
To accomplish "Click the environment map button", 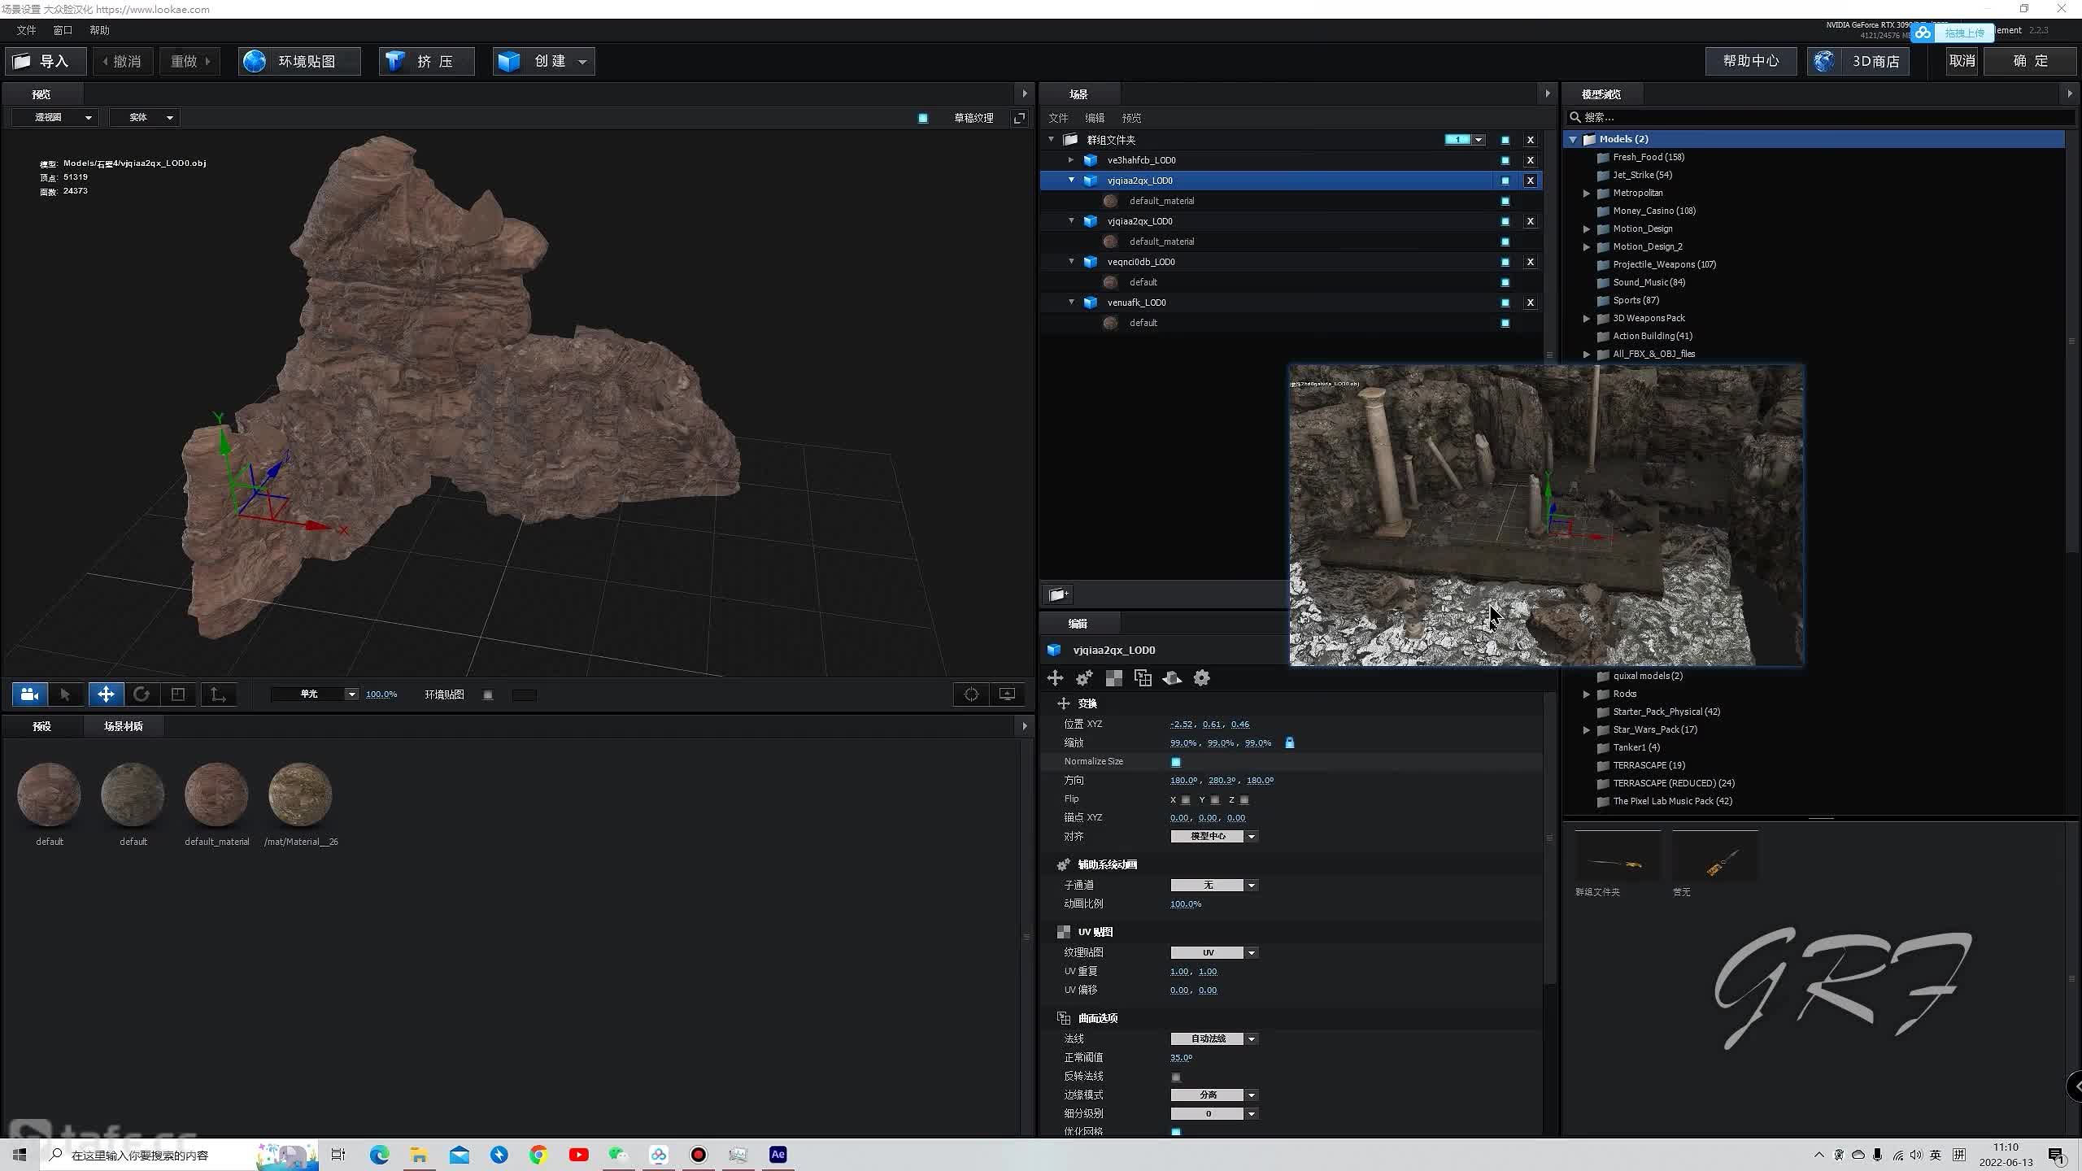I will point(299,61).
